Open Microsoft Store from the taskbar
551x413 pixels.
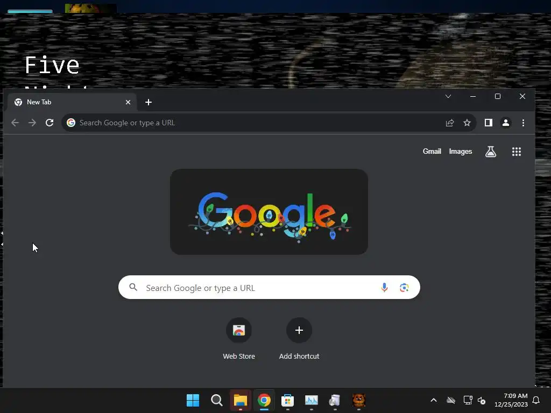pyautogui.click(x=287, y=400)
